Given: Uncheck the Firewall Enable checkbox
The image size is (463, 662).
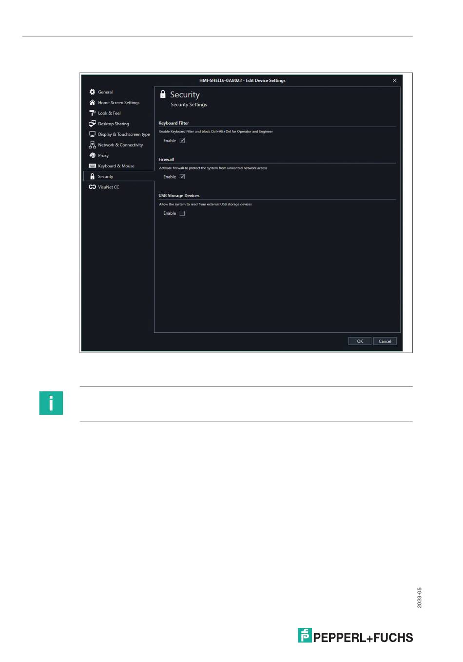Looking at the screenshot, I should click(x=182, y=177).
